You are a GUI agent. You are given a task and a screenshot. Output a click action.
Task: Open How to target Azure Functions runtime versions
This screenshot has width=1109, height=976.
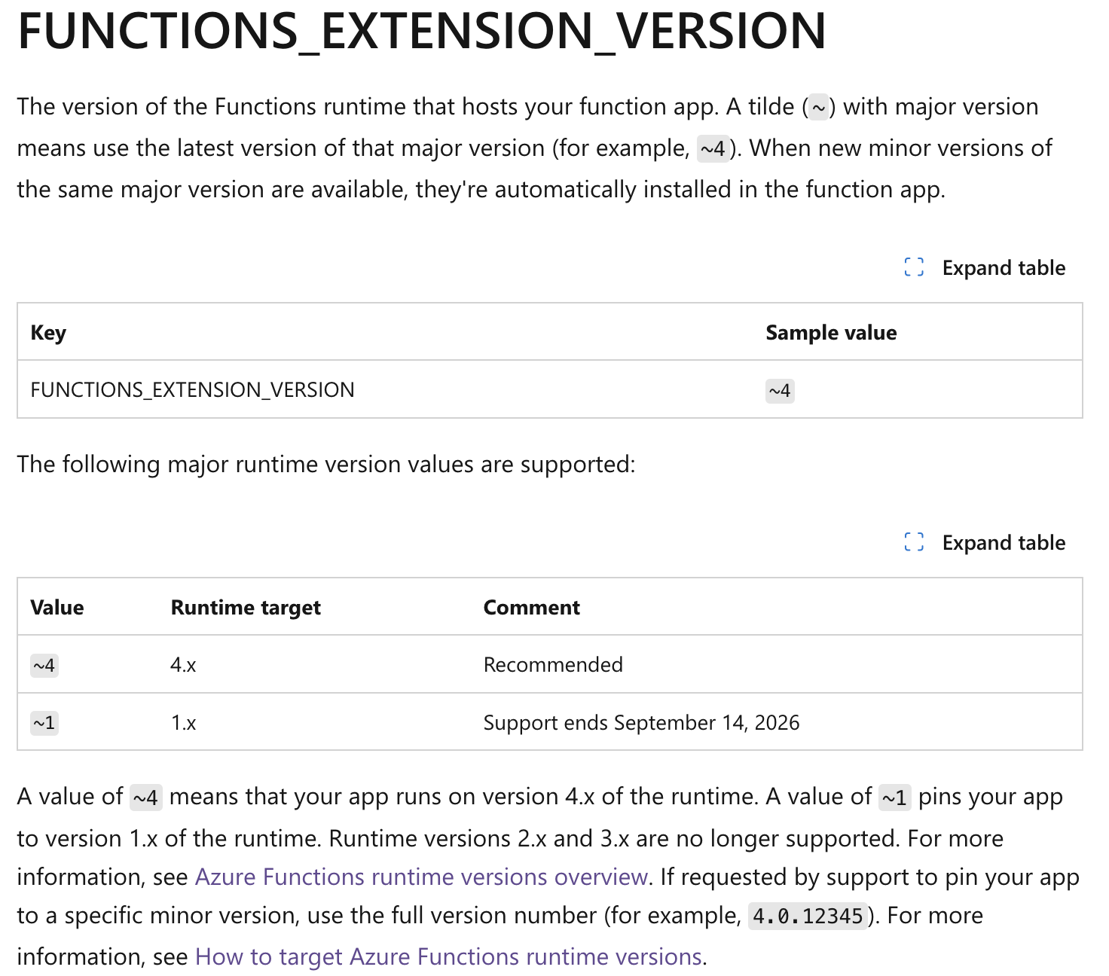point(448,956)
